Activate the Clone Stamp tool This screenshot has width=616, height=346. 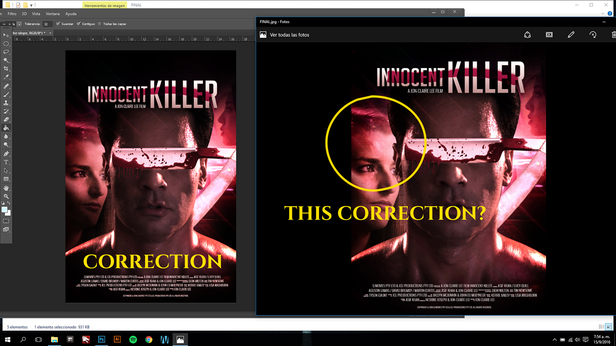6,103
